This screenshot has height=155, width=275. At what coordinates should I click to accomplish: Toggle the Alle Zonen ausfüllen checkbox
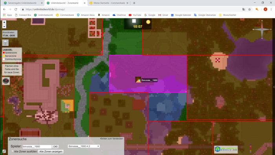coord(13,151)
